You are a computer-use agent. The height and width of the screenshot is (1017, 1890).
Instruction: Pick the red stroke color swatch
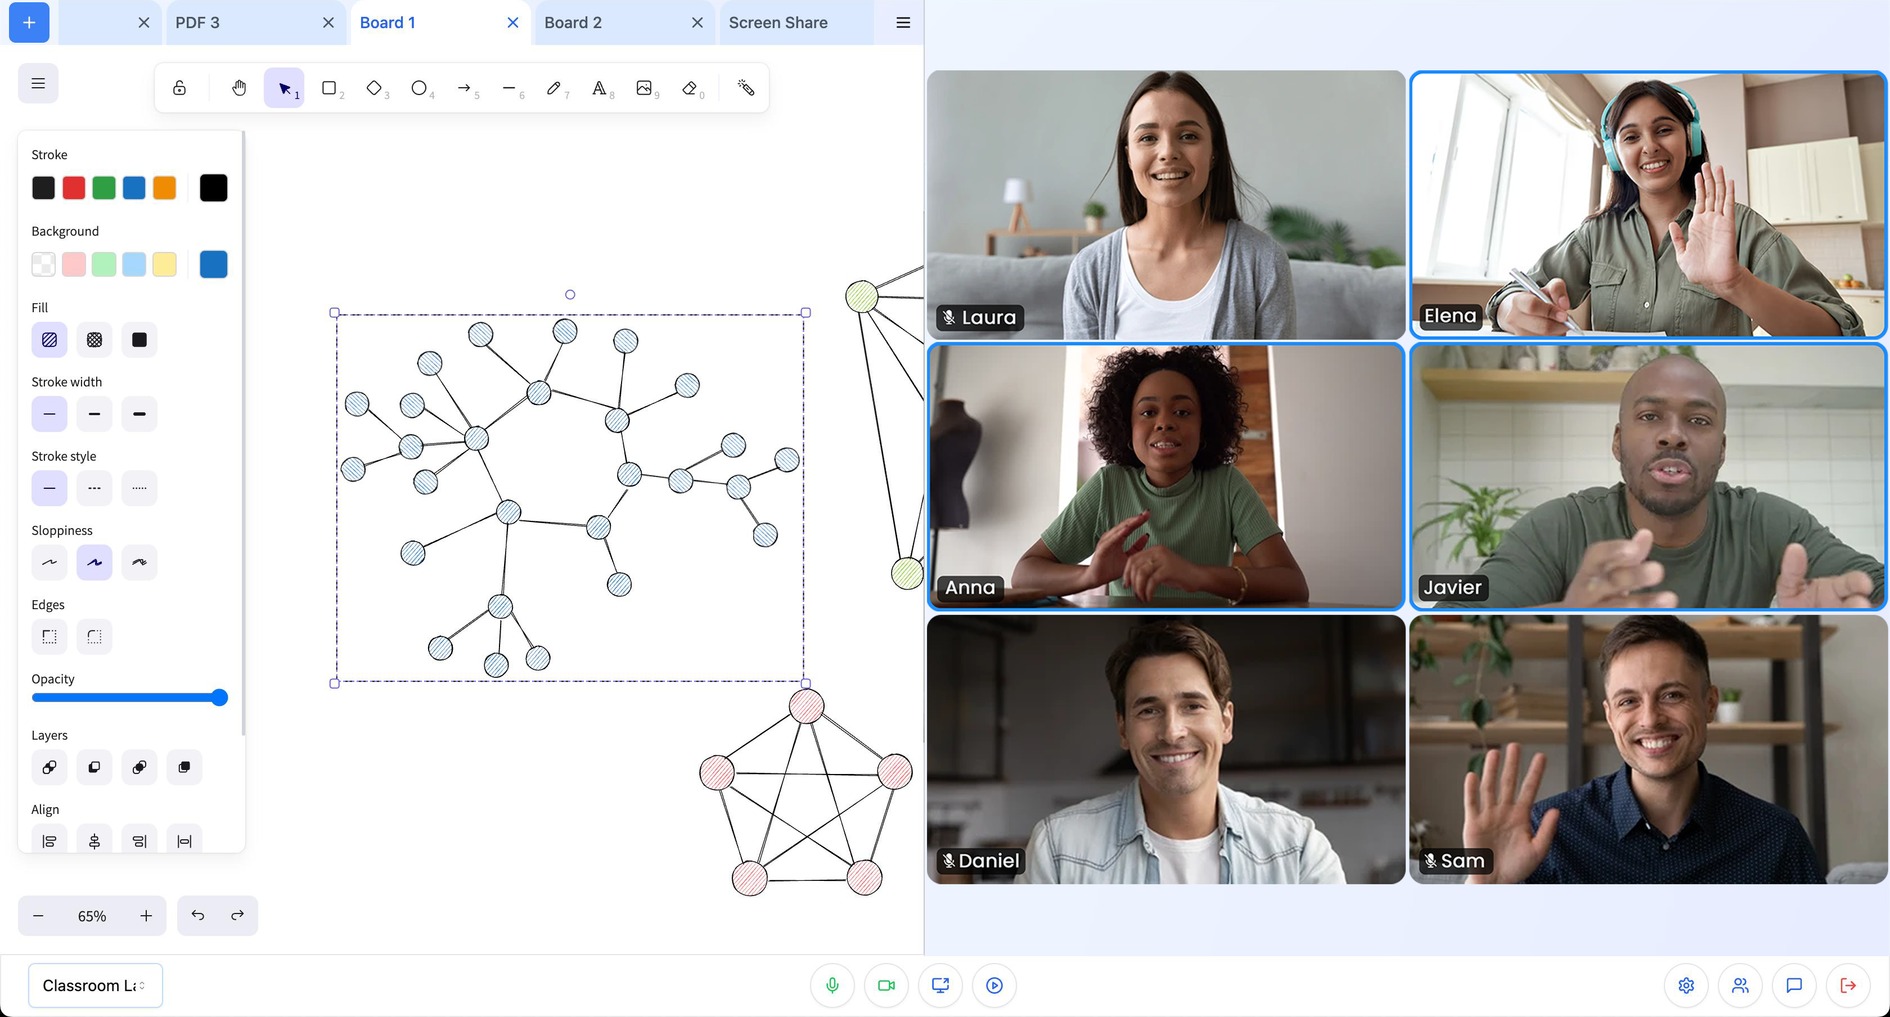click(73, 188)
